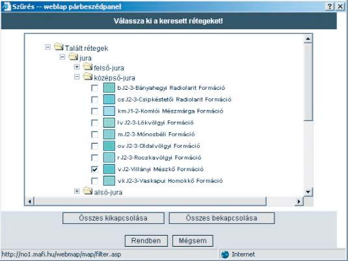Click the Internet globe status icon

click(225, 254)
